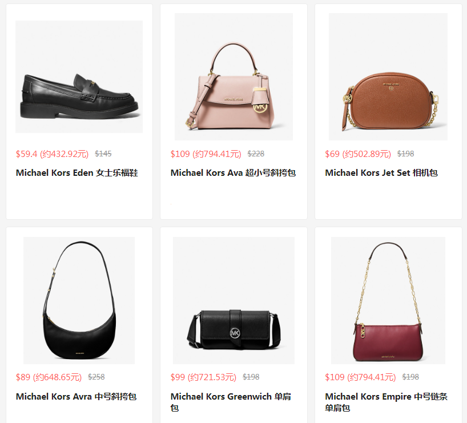Click the Michael Kors Ava 超小号斜挎包 title
The image size is (467, 423).
(233, 173)
